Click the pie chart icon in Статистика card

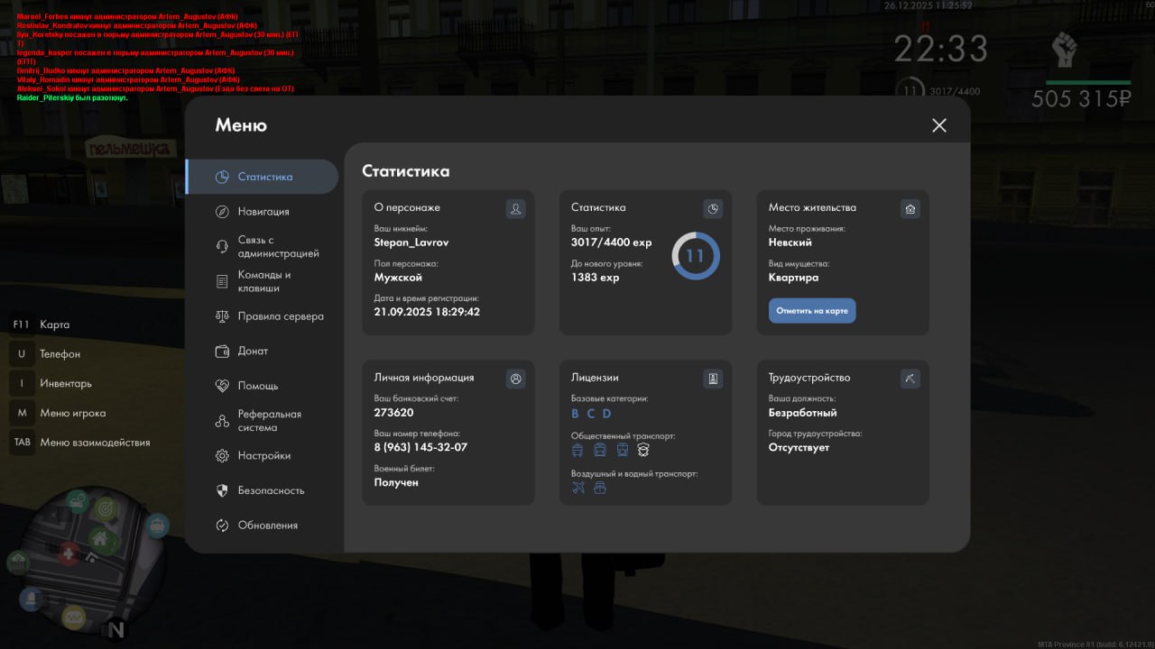tap(713, 209)
